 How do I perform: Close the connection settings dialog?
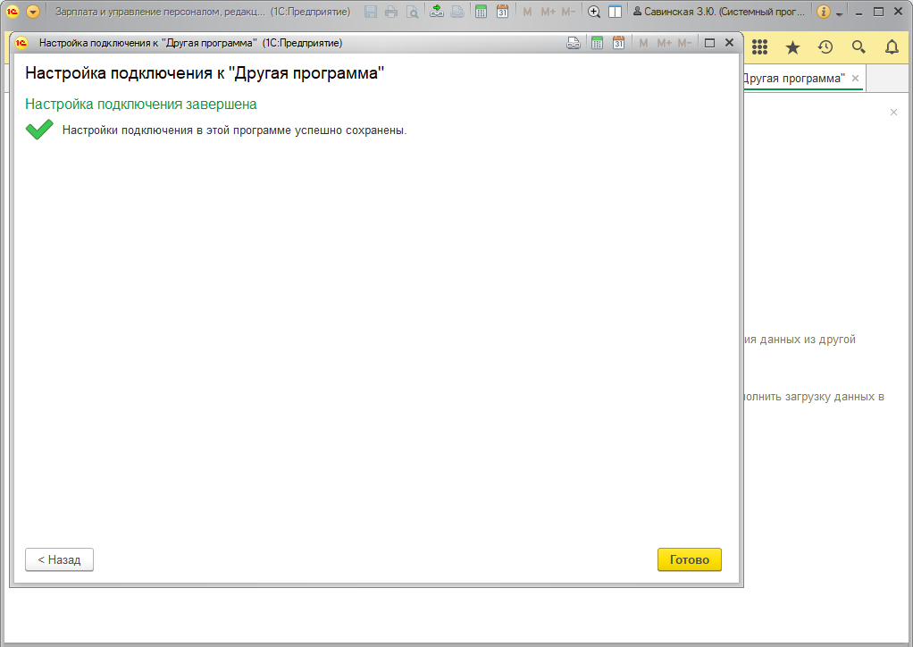coord(729,43)
